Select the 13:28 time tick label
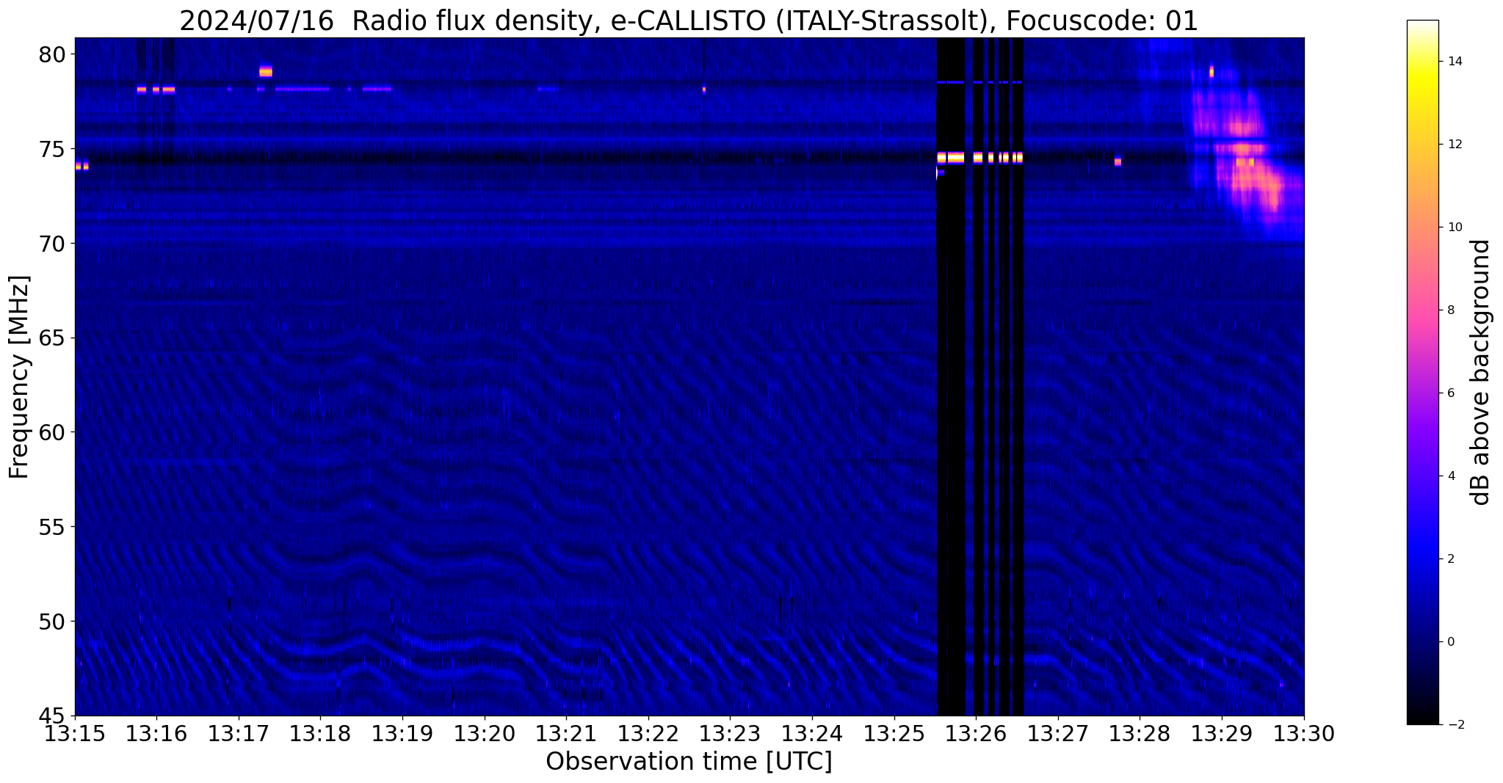The image size is (1503, 783). 1140,733
